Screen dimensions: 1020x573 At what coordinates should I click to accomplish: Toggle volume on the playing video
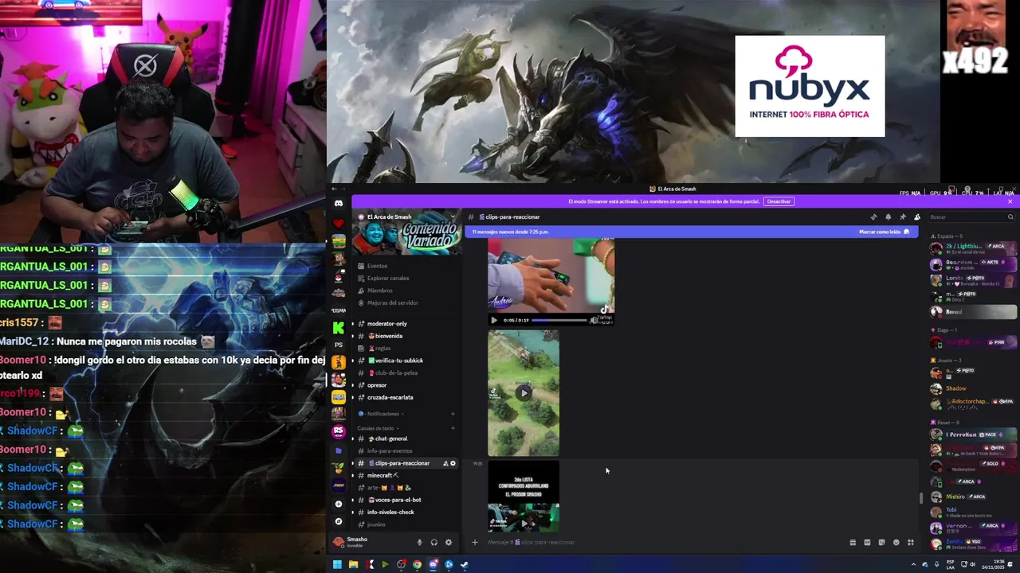(x=594, y=320)
